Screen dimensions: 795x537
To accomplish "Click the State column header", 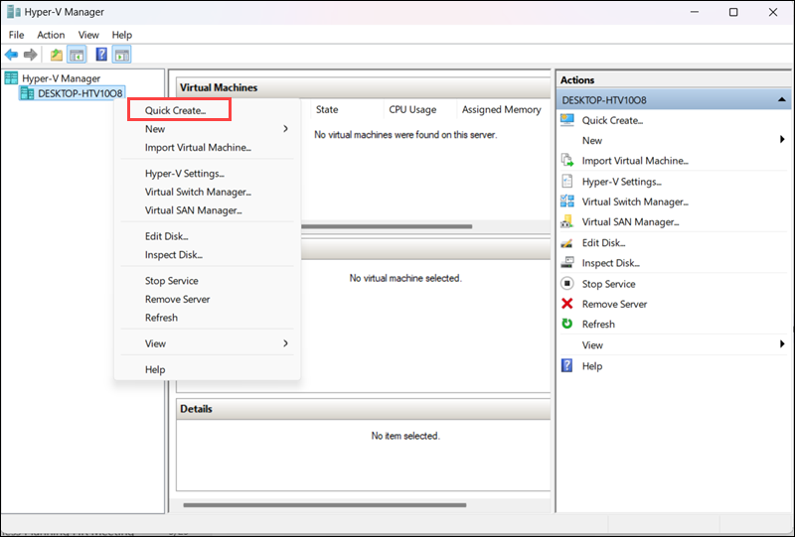I will tap(347, 109).
